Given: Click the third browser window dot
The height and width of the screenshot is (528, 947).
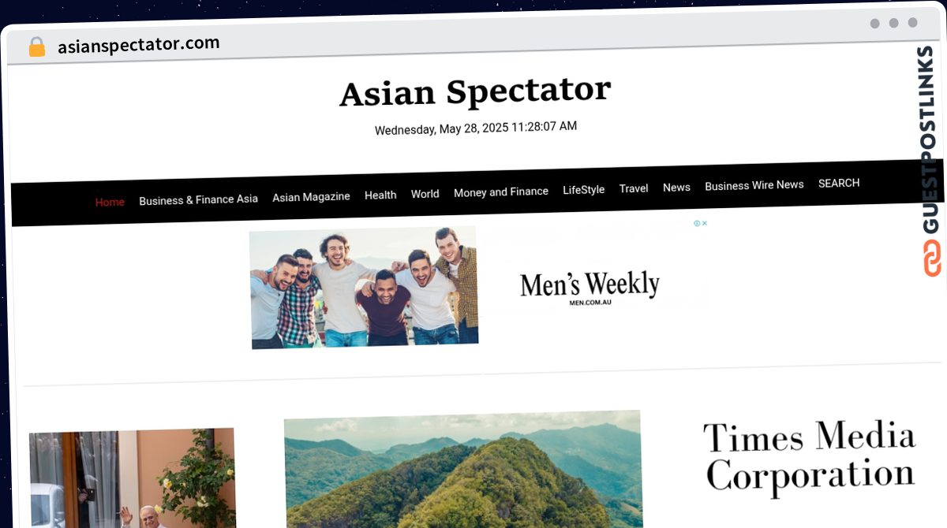Looking at the screenshot, I should 912,23.
